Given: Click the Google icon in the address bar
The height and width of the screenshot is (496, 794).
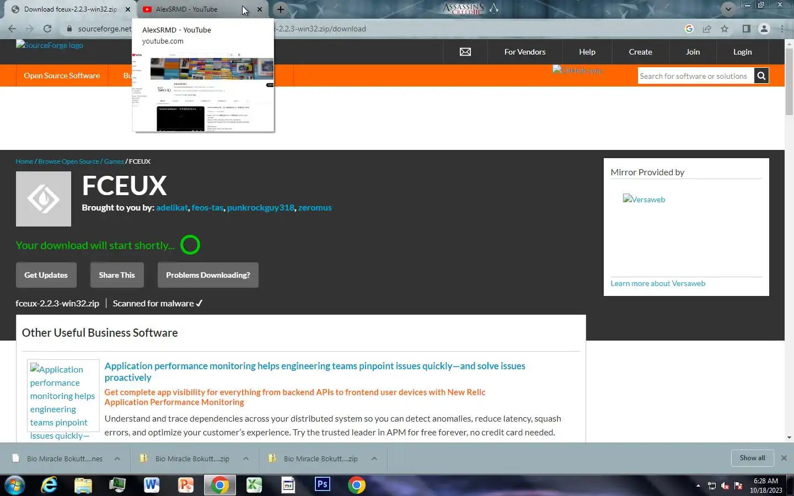Looking at the screenshot, I should [689, 29].
